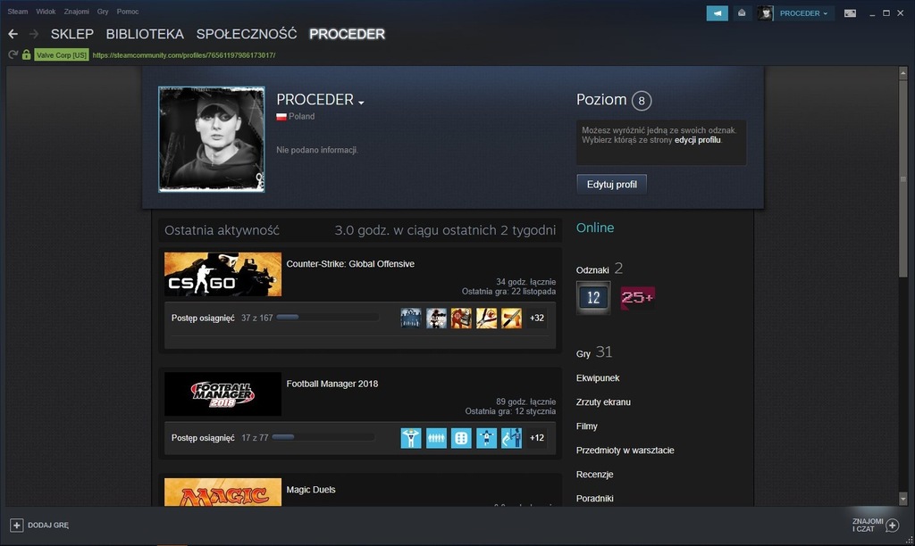The height and width of the screenshot is (546, 915).
Task: Open the fourth CS:GO achievement icon
Action: coord(486,318)
